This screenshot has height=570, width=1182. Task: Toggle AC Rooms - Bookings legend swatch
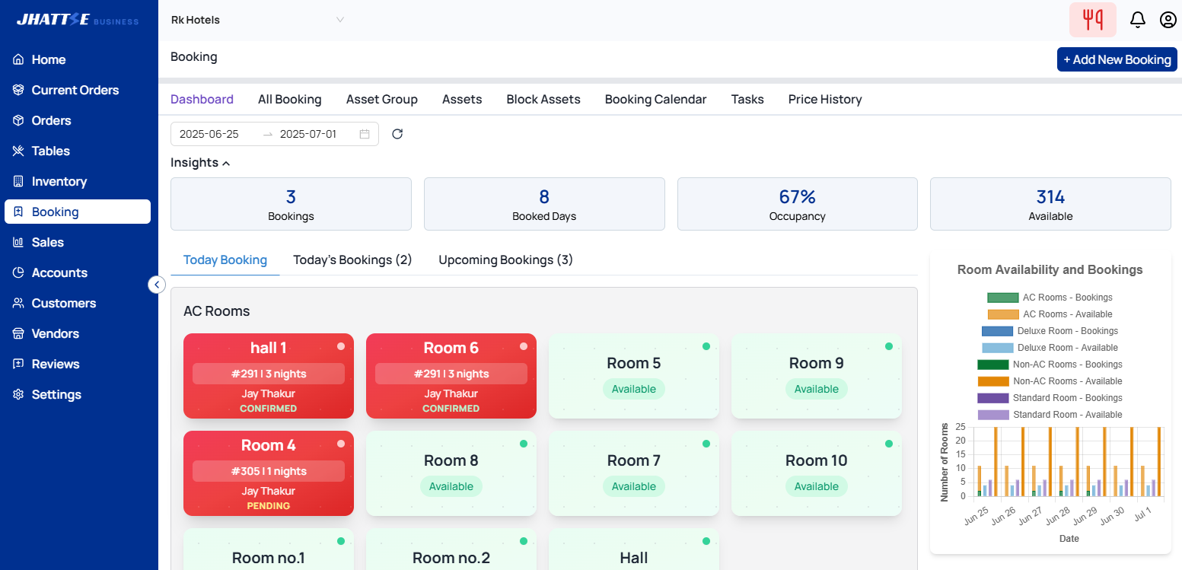(x=1002, y=298)
